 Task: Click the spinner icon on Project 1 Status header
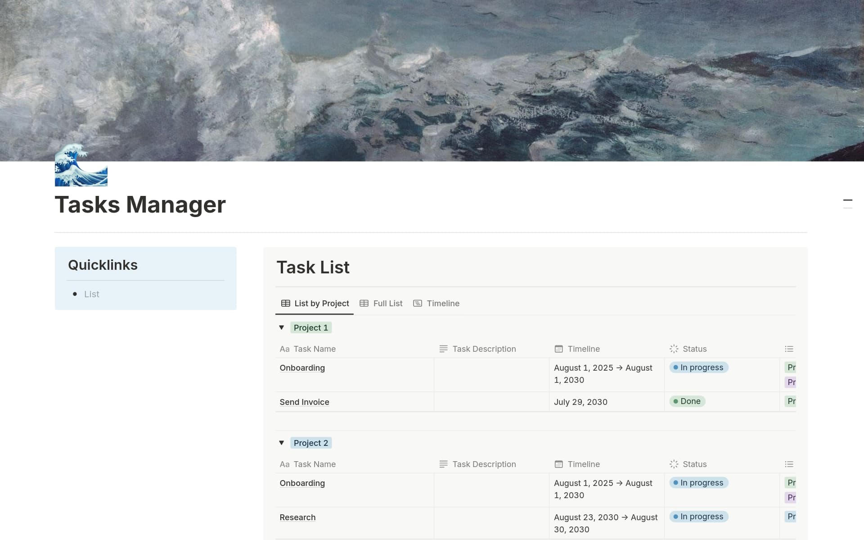tap(673, 349)
